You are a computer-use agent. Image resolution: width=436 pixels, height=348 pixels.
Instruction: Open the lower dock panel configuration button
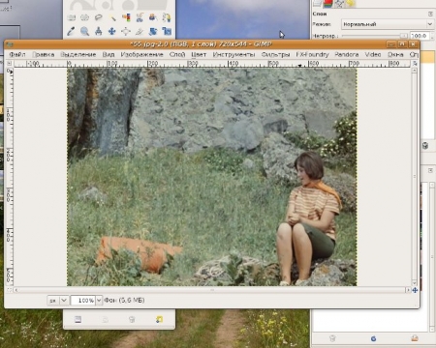(x=430, y=170)
